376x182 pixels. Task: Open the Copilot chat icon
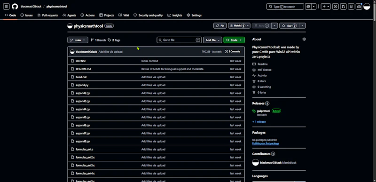coord(308,7)
